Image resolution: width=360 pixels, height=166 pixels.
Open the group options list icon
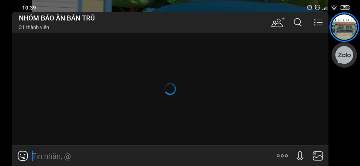[318, 22]
